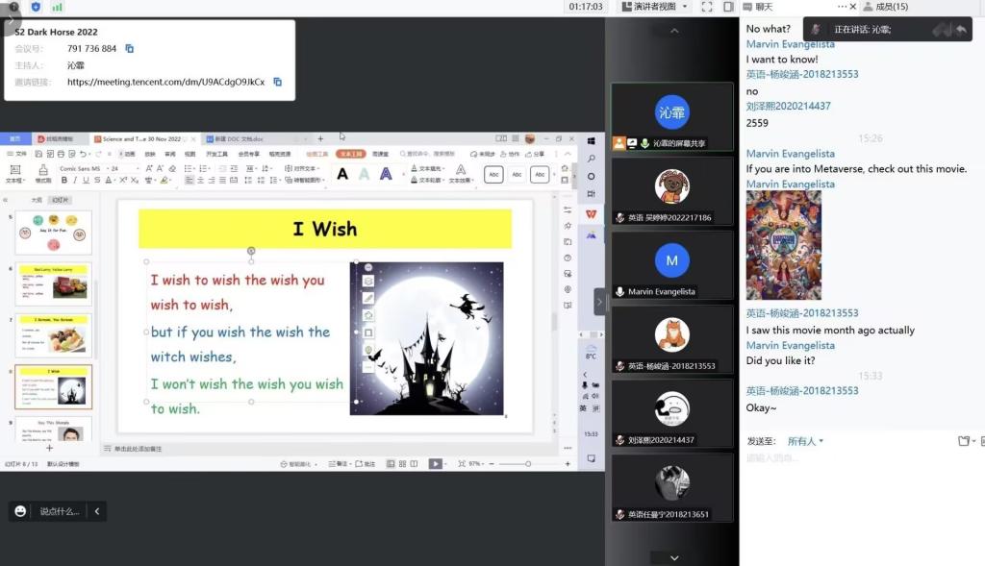The image size is (985, 566).
Task: Open the emoji reaction smiley icon
Action: 20,511
